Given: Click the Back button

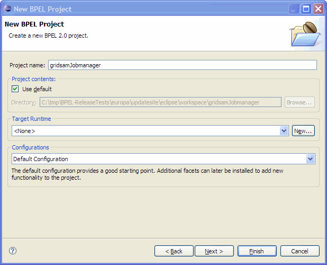Looking at the screenshot, I should (174, 251).
